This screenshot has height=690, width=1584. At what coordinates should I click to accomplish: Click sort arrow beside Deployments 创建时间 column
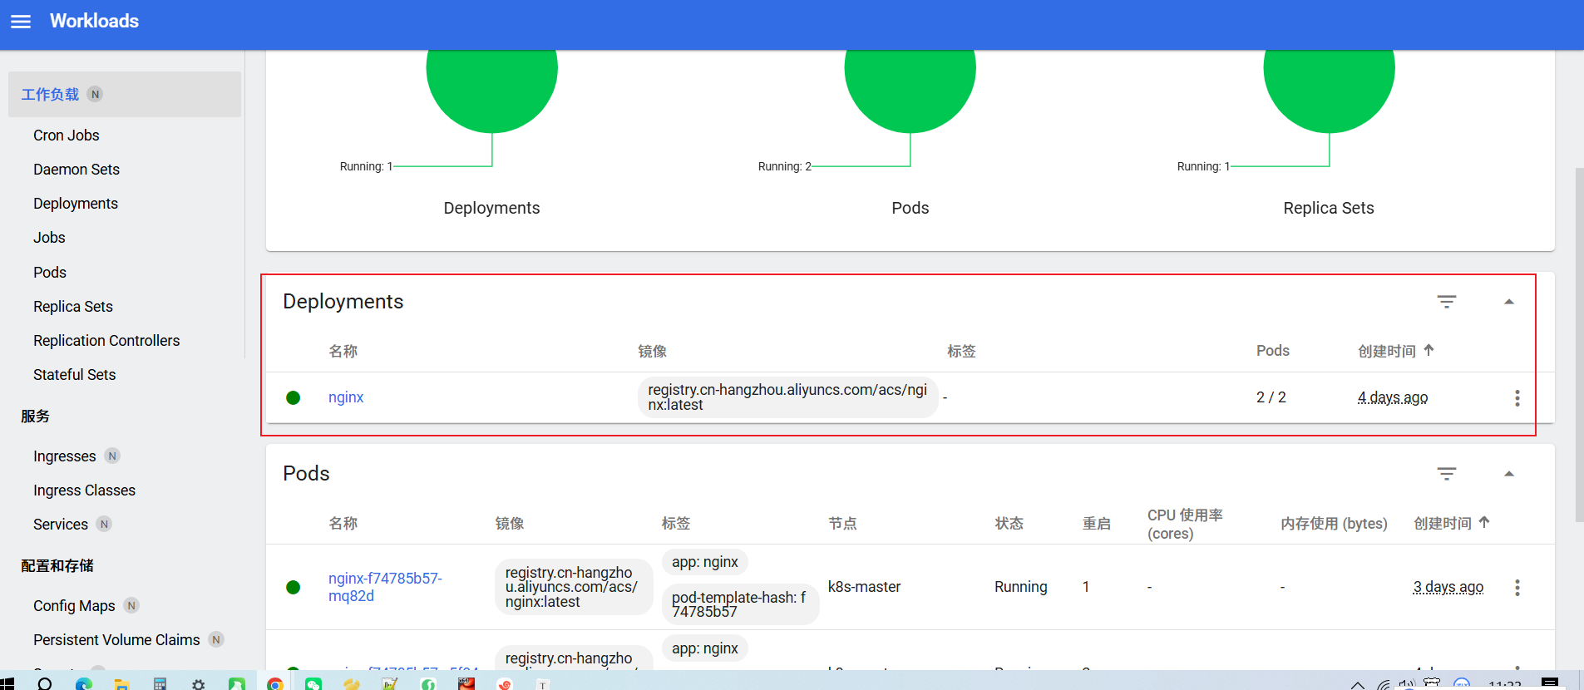(1429, 350)
